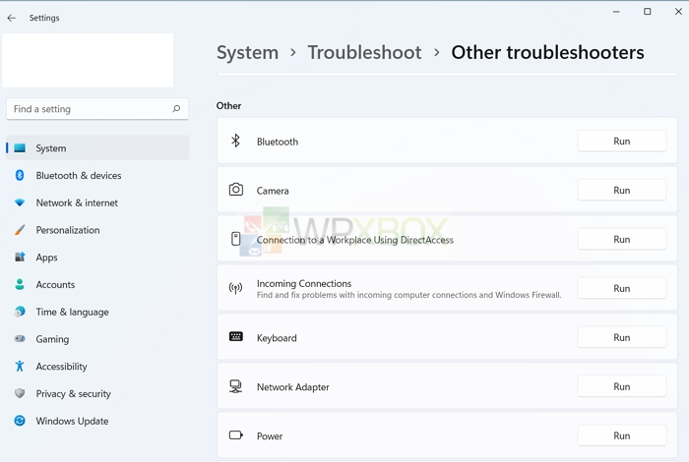The height and width of the screenshot is (462, 689).
Task: Click the search magnifier icon
Action: [176, 109]
